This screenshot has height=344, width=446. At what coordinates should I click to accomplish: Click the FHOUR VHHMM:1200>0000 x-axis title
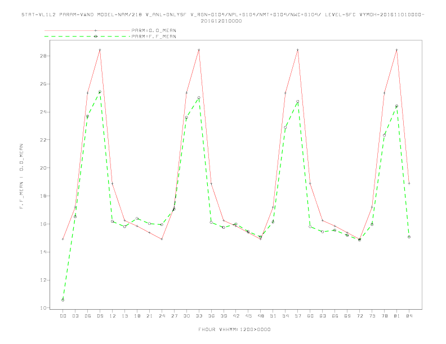pyautogui.click(x=234, y=329)
